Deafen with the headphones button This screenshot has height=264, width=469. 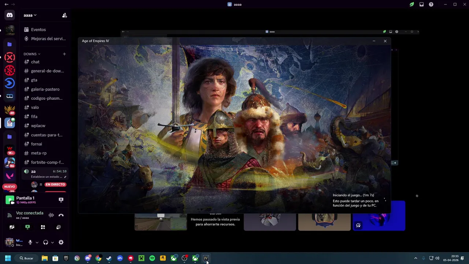tap(46, 242)
